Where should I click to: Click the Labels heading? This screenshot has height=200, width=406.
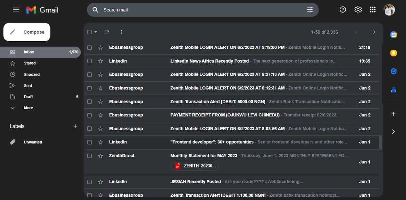17,126
